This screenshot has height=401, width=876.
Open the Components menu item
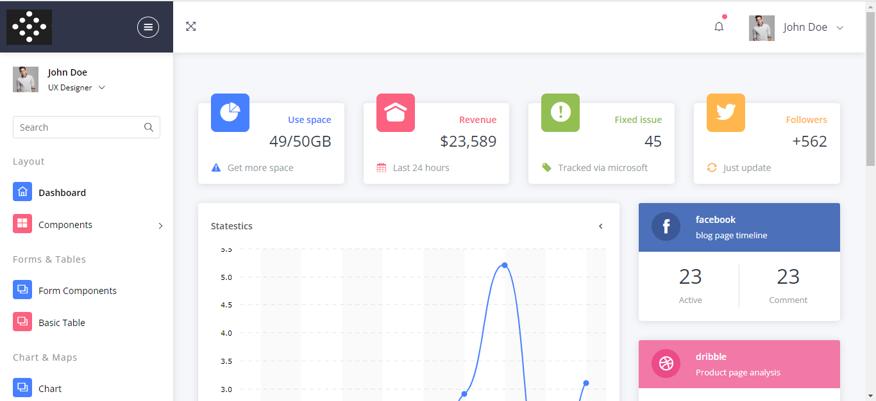pos(65,225)
